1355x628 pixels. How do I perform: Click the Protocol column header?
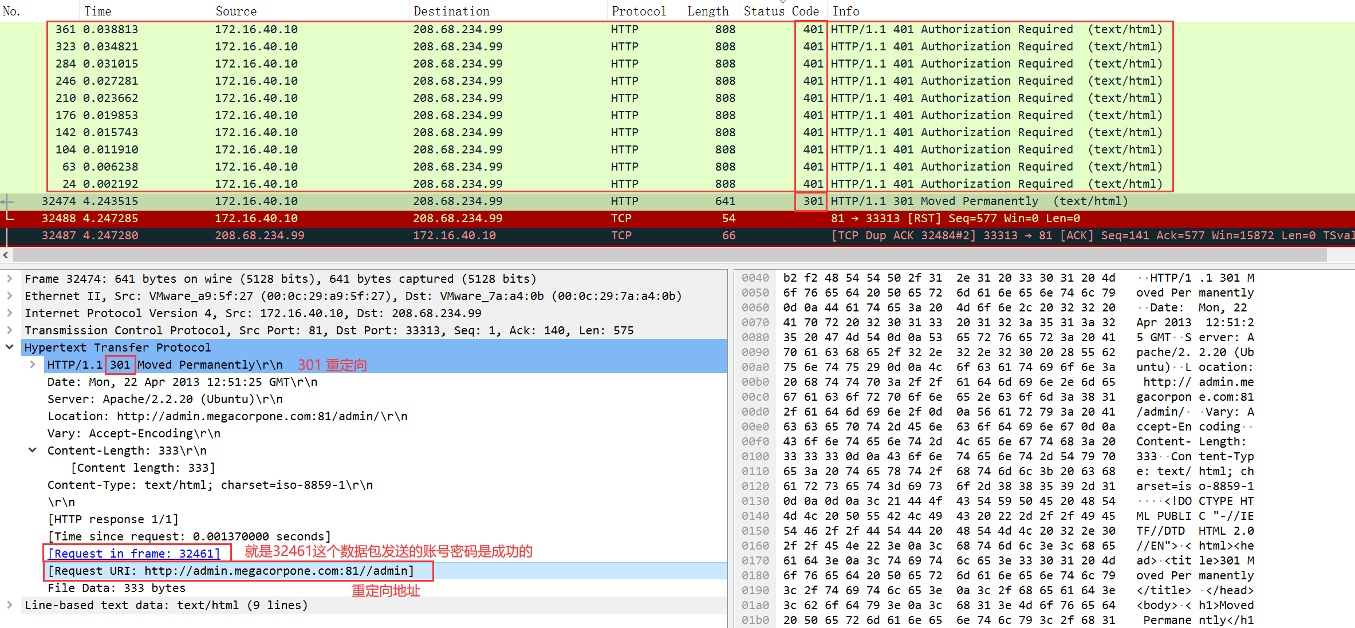[638, 11]
